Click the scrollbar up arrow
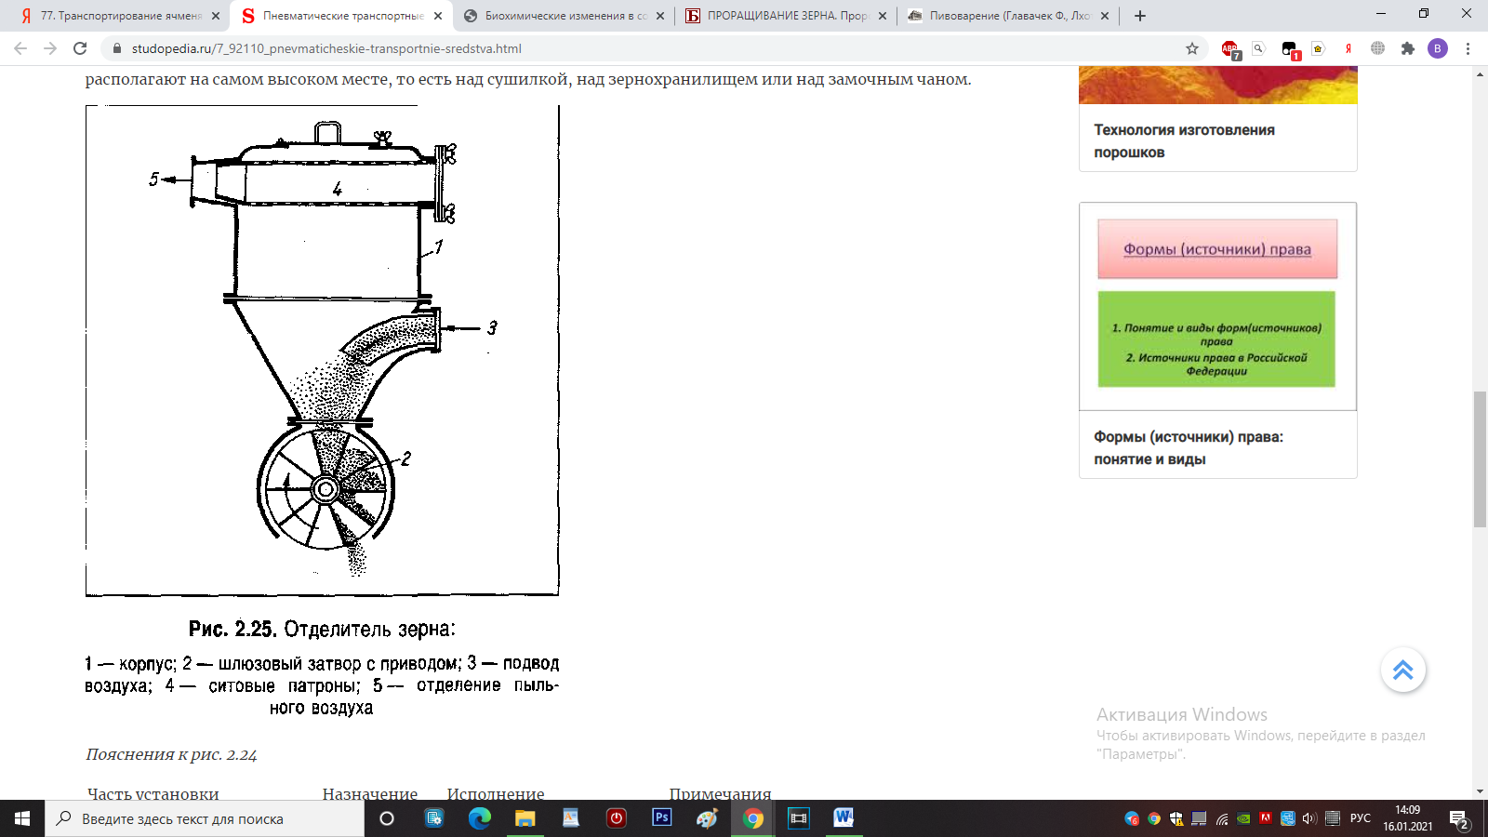This screenshot has height=837, width=1488. (x=1480, y=74)
